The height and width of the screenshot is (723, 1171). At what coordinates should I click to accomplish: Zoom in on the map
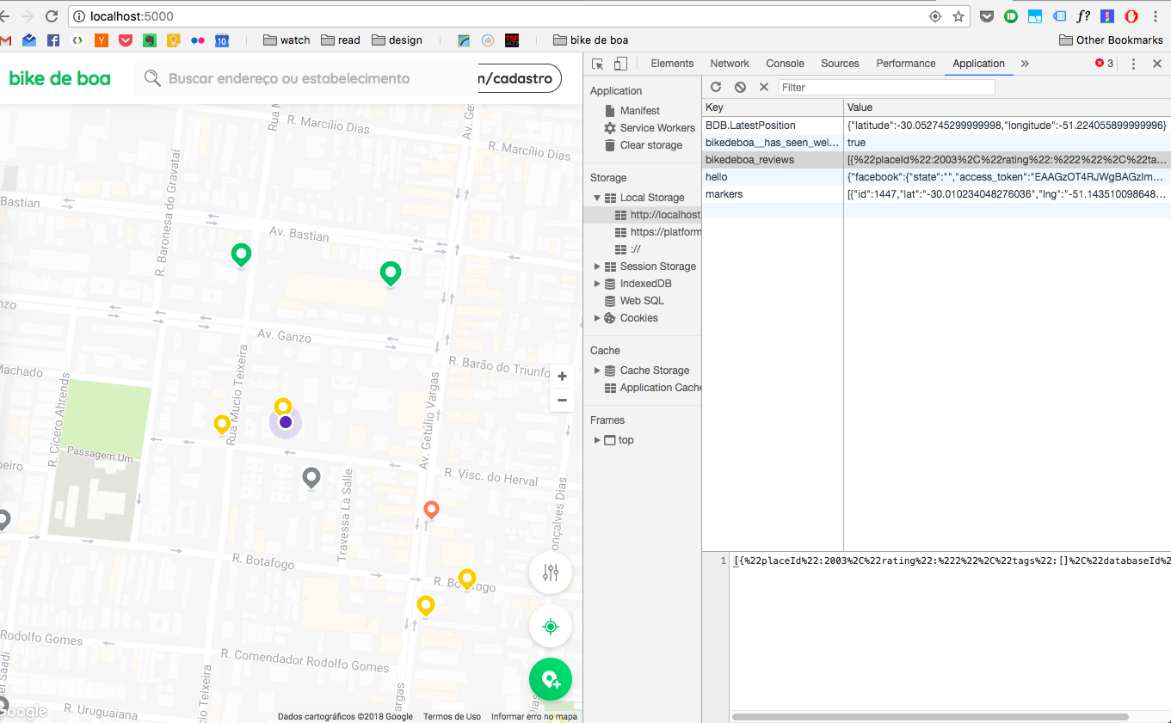click(562, 377)
